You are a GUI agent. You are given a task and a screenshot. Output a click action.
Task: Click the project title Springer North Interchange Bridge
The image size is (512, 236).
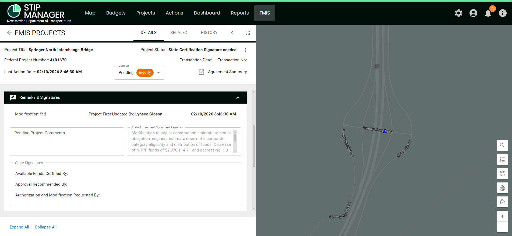61,50
